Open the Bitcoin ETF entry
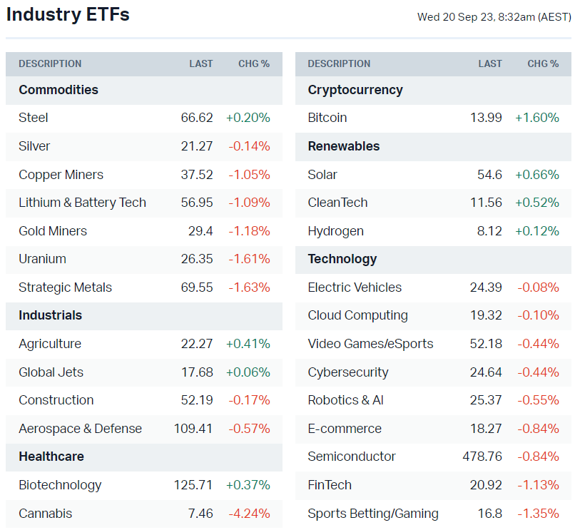Screen dimensions: 580x530 (327, 118)
